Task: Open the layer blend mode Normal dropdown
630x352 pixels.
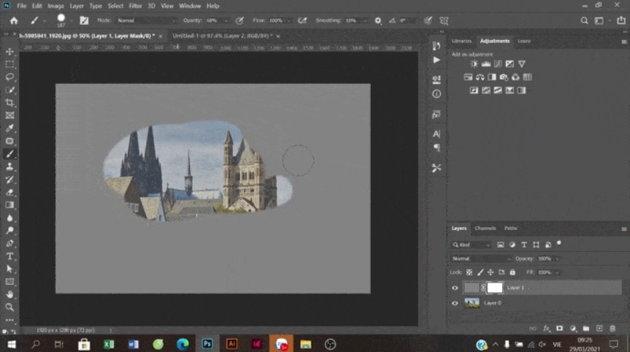Action: (480, 259)
